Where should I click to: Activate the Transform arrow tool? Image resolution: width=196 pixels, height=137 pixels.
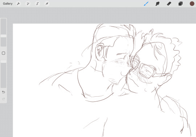47,4
